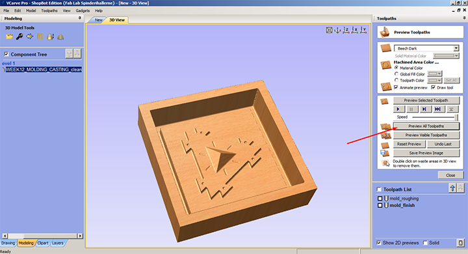View down the Z axis

point(346,30)
